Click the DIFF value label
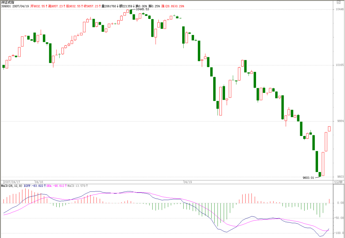The height and width of the screenshot is (238, 345). (35, 186)
